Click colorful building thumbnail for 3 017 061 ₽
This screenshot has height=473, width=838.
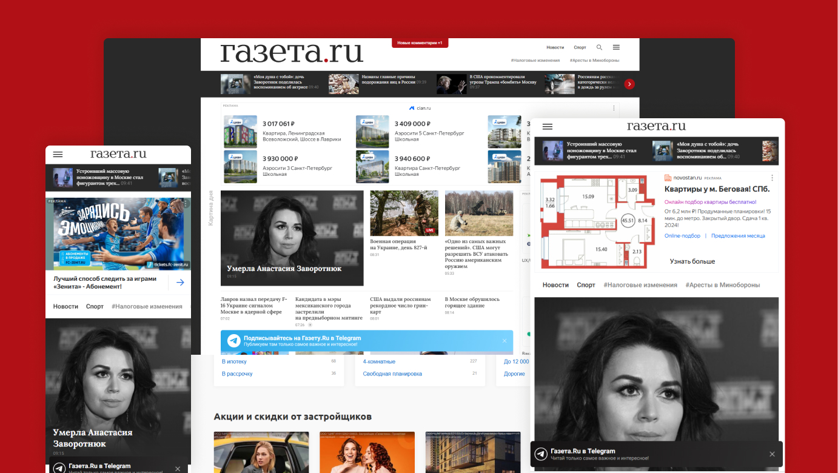(x=240, y=132)
